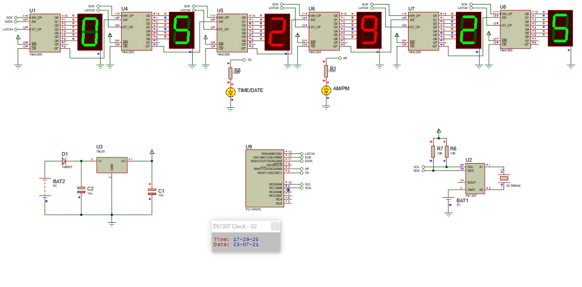Click the BAT2 label text
The height and width of the screenshot is (287, 582).
pos(59,181)
